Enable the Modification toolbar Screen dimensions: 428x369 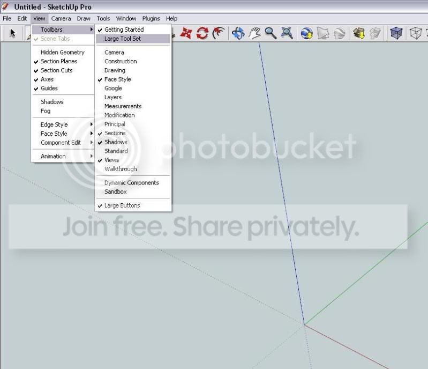(x=133, y=115)
